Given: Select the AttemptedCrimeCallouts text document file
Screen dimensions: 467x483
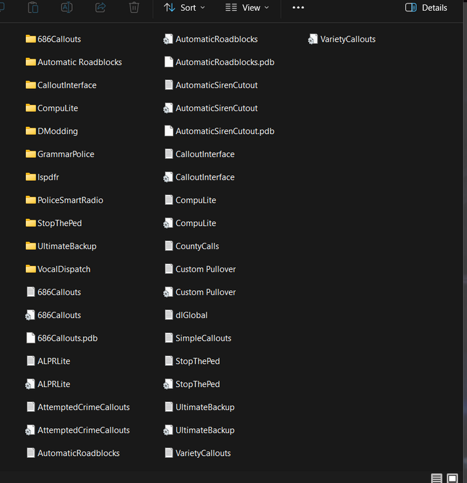Looking at the screenshot, I should pos(78,407).
